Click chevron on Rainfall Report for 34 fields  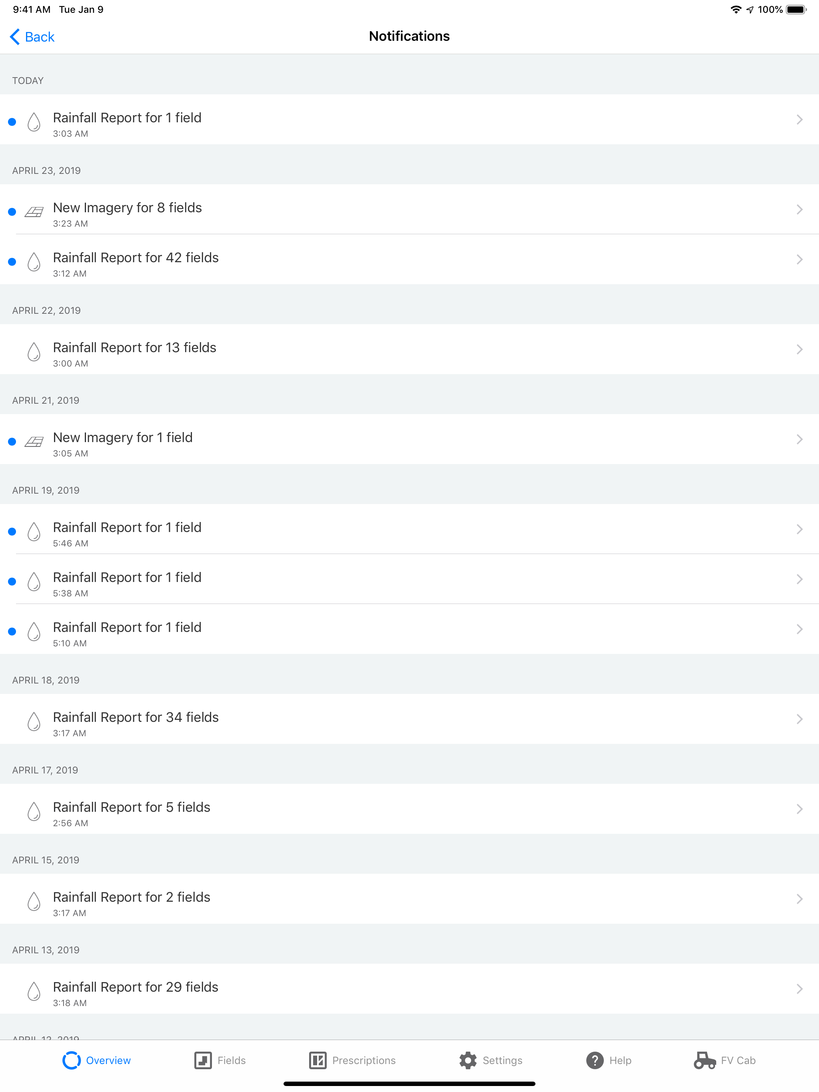799,719
